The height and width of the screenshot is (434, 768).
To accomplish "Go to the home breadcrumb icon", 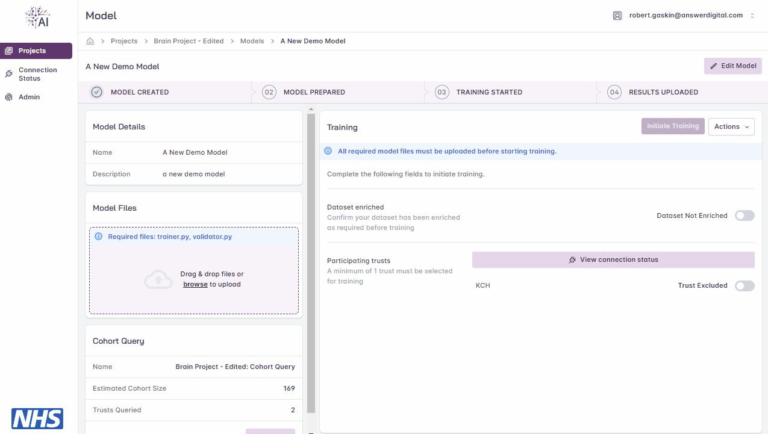I will click(90, 41).
